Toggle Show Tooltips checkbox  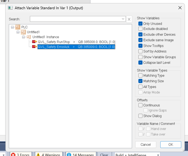pos(140,46)
